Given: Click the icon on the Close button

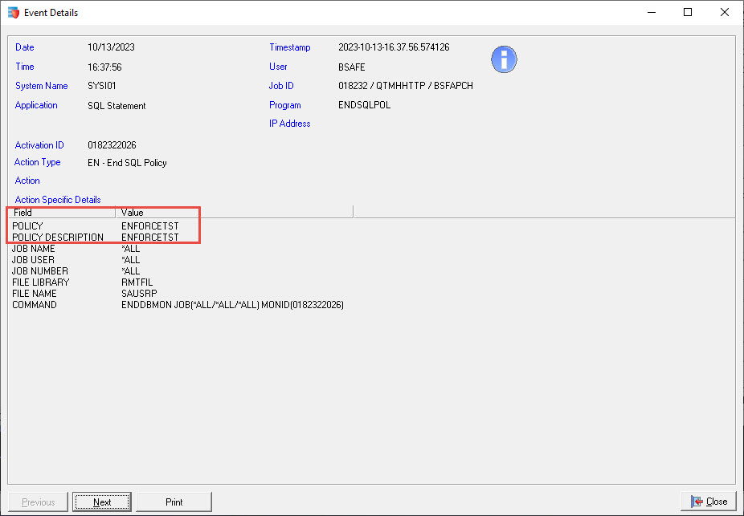Looking at the screenshot, I should point(696,501).
